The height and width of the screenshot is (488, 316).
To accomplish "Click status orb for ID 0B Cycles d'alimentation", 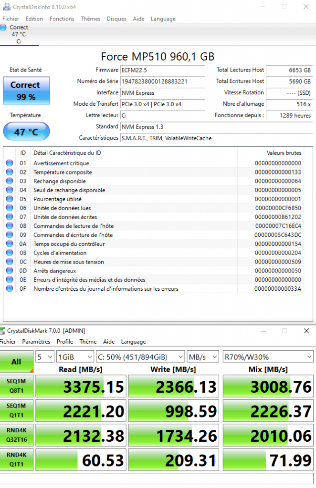I will click(x=10, y=253).
